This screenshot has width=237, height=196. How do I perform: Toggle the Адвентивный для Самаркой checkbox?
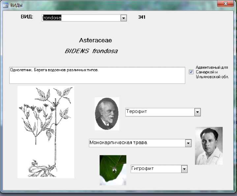click(191, 72)
